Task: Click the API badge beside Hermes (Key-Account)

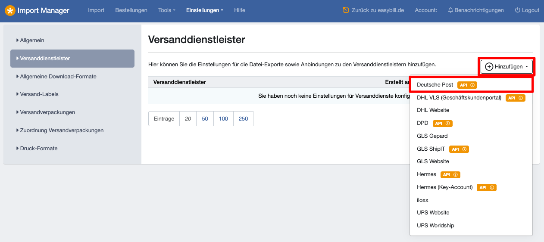Action: click(x=487, y=188)
